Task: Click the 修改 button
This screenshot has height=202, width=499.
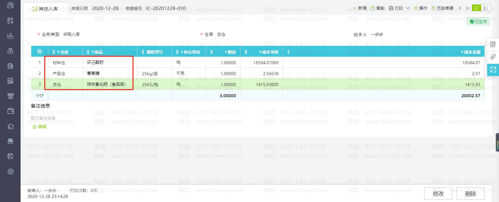Action: point(438,194)
